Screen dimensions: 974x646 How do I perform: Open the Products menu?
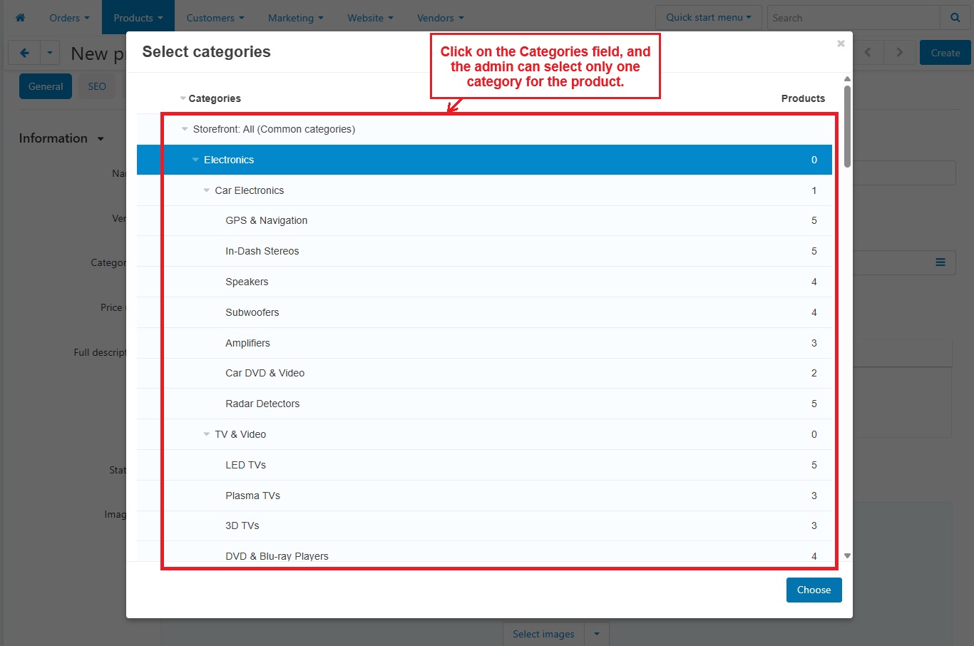138,18
